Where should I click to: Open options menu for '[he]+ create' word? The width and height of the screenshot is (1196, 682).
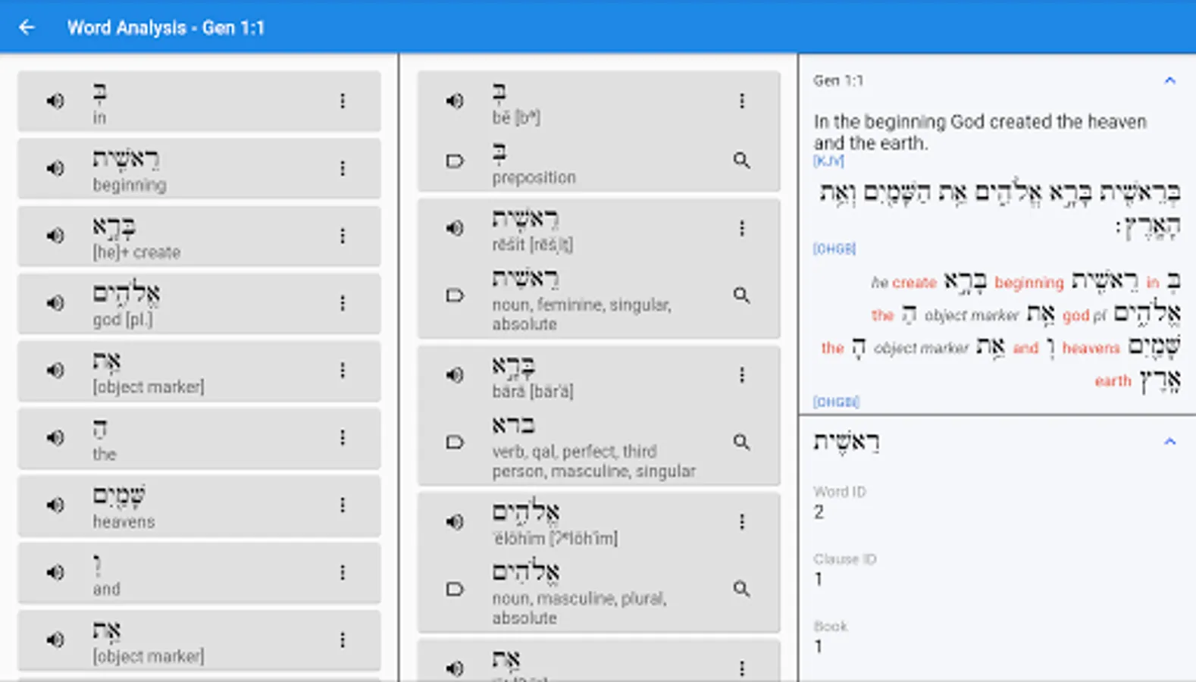coord(343,236)
